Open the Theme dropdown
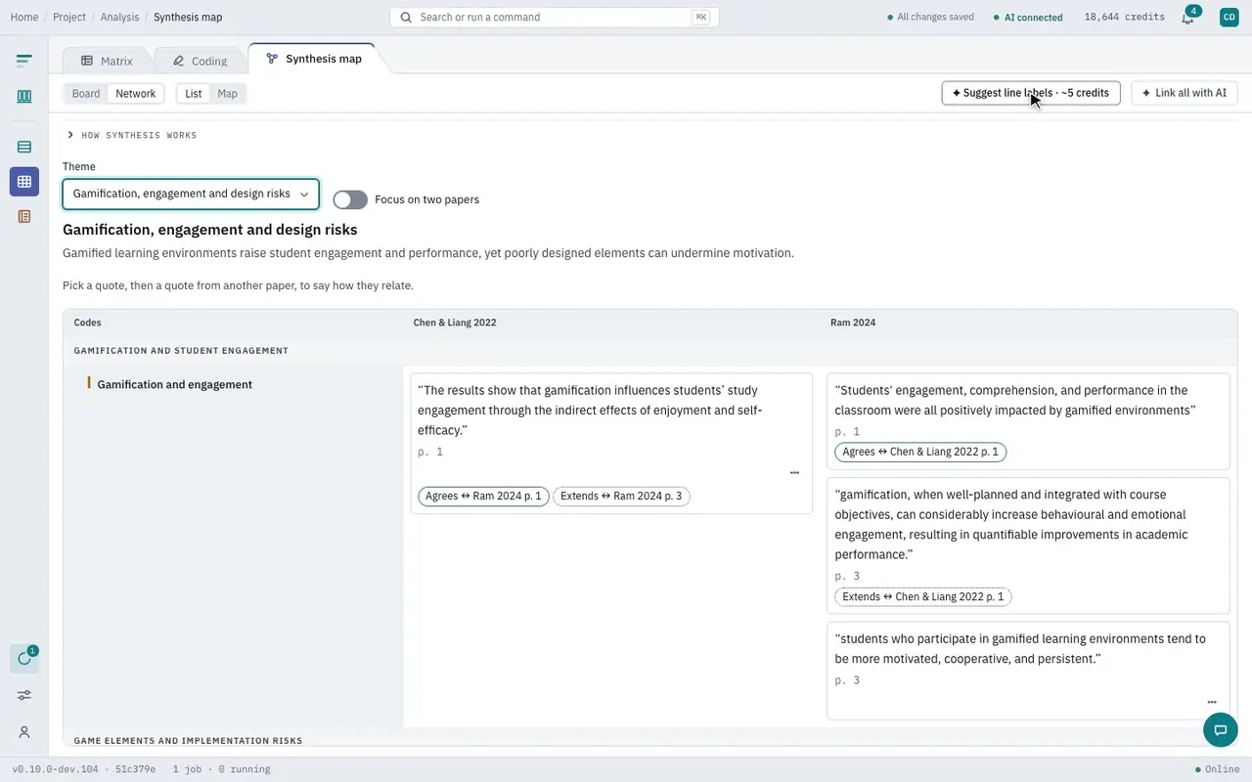The height and width of the screenshot is (782, 1252). (191, 194)
